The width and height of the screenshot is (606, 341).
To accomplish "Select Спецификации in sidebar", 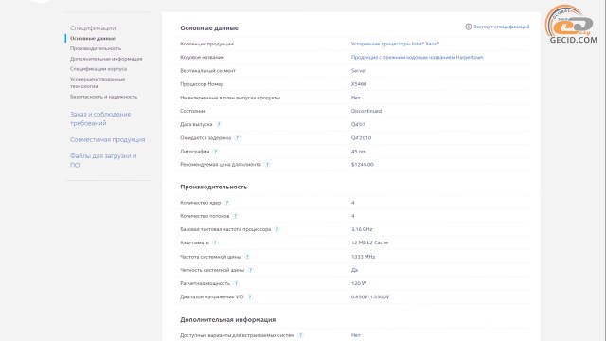I will (93, 27).
